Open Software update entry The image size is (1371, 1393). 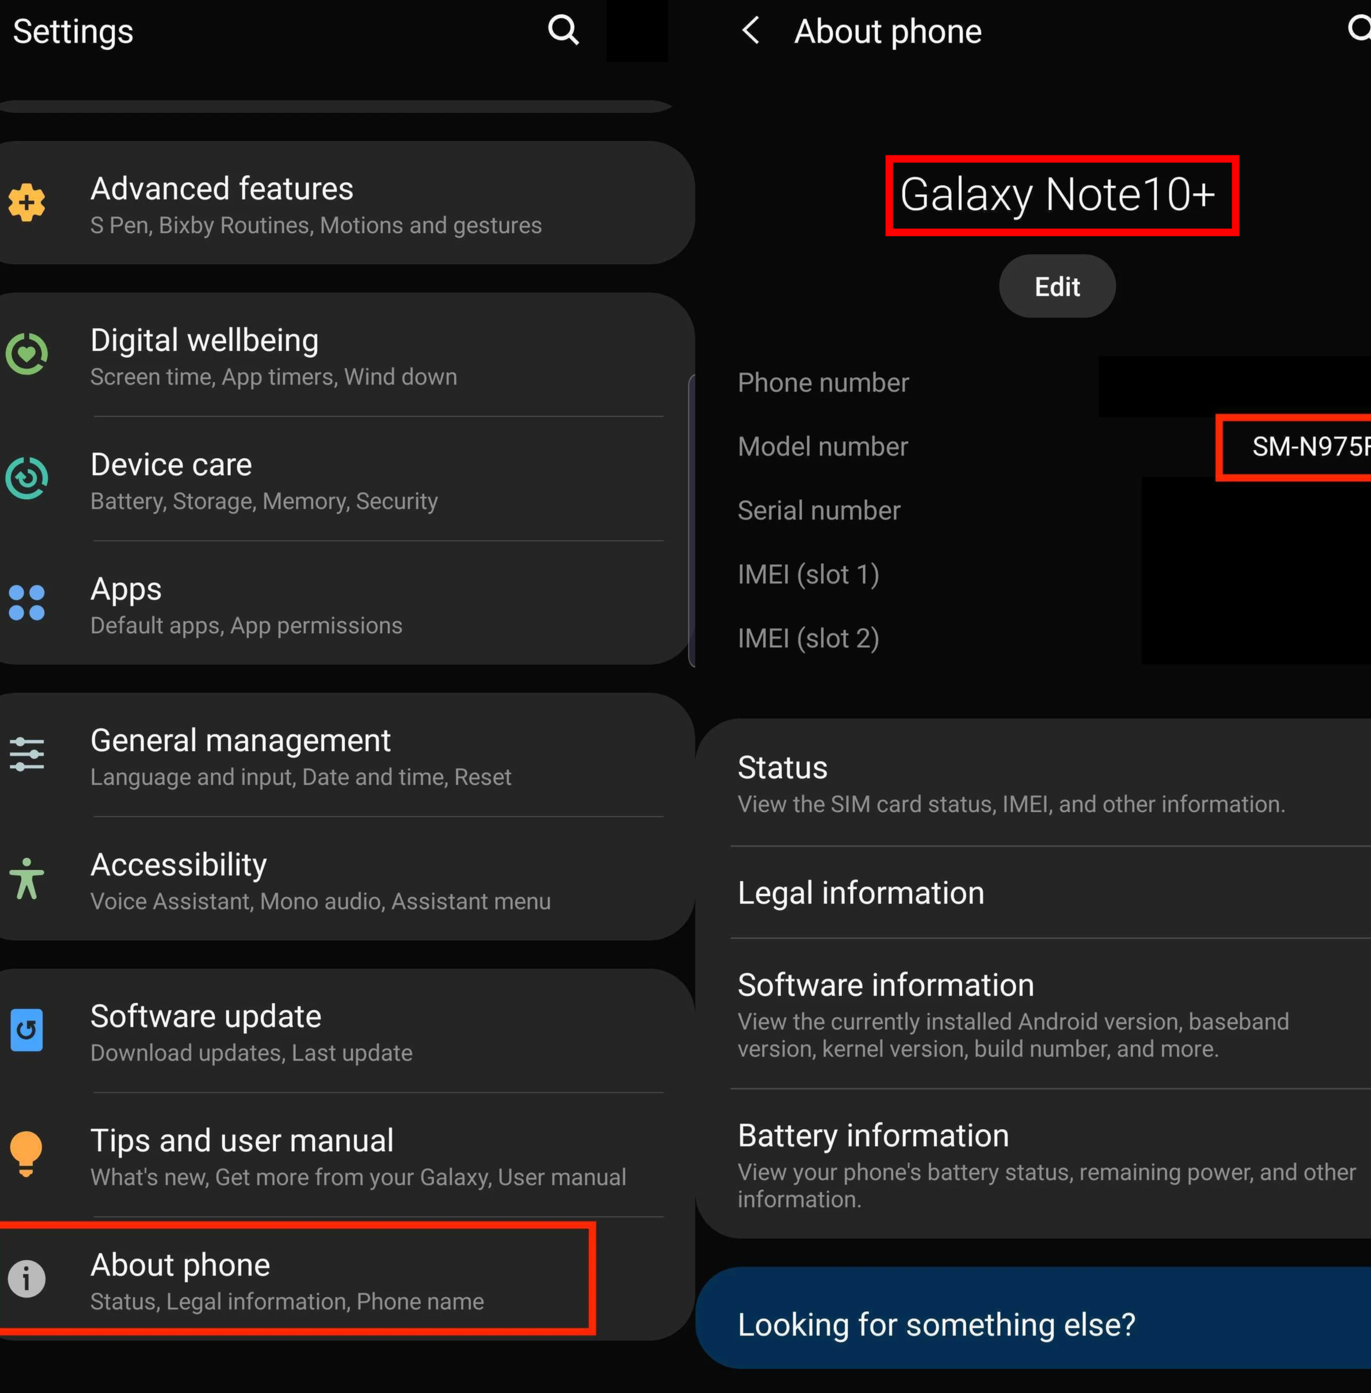[346, 1031]
